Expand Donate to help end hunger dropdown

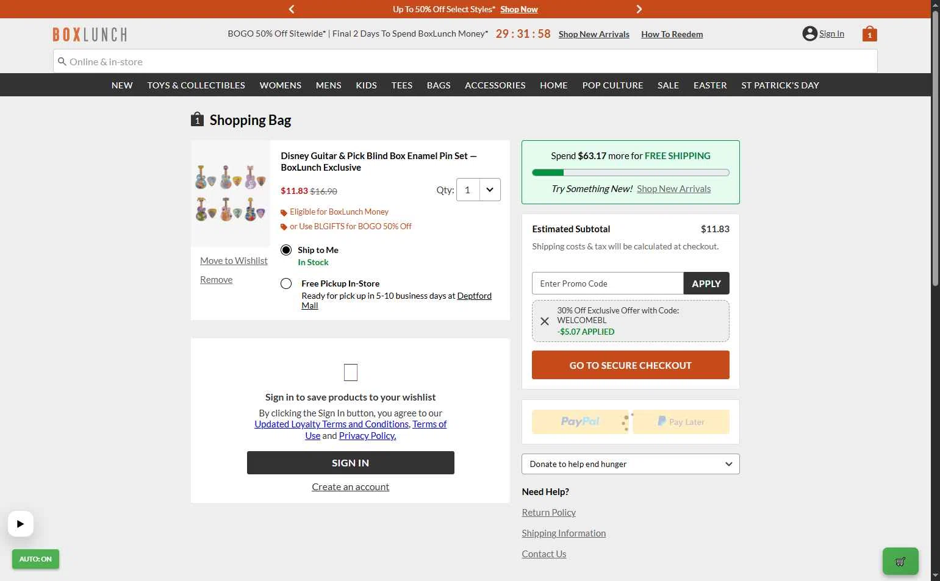(x=631, y=464)
